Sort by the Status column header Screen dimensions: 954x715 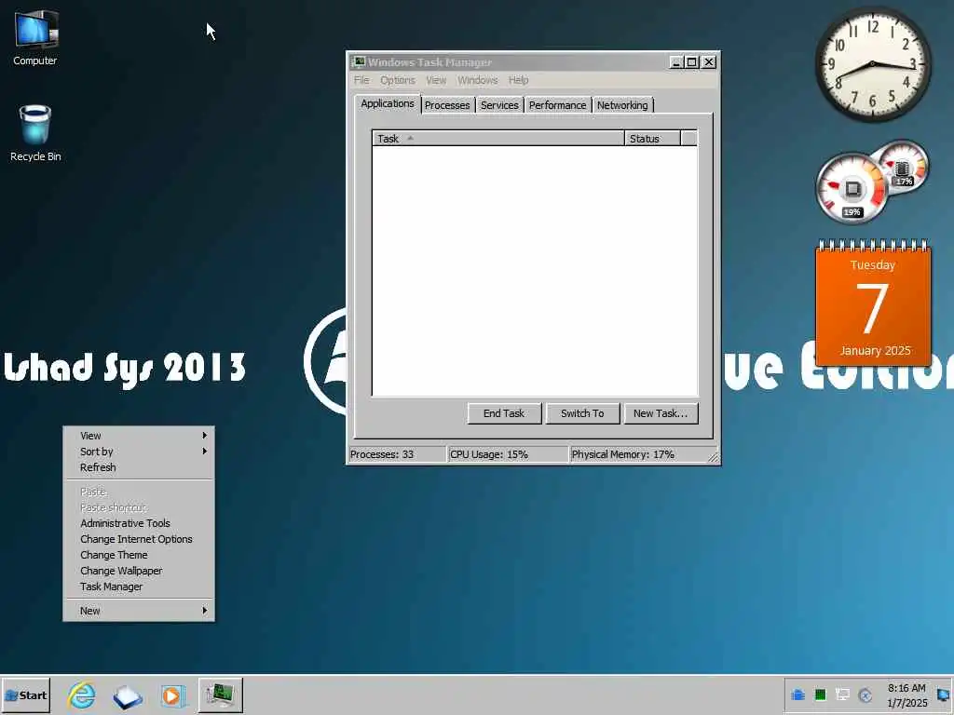[x=652, y=139]
